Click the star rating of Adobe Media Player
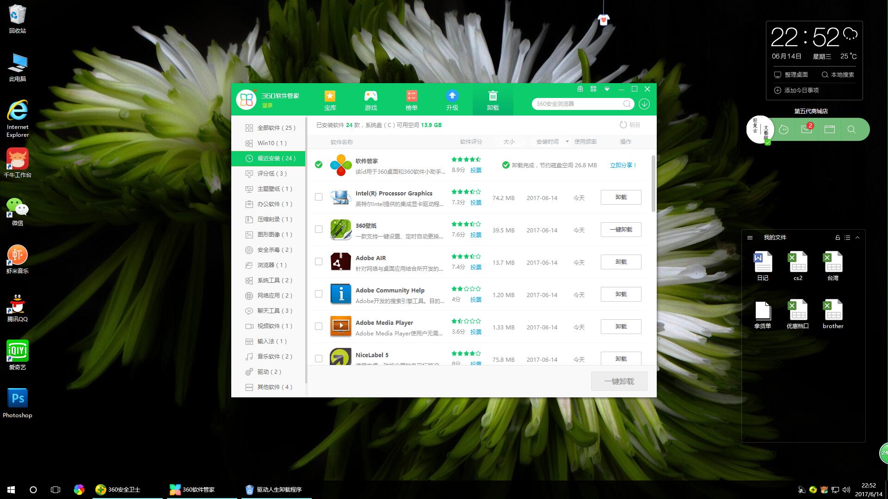 point(466,321)
